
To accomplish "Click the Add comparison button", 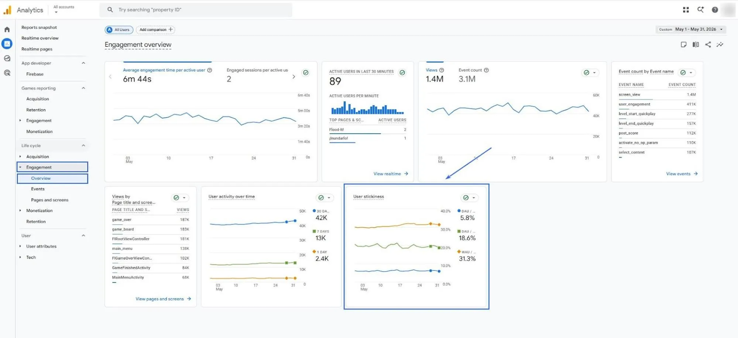I will (x=155, y=30).
